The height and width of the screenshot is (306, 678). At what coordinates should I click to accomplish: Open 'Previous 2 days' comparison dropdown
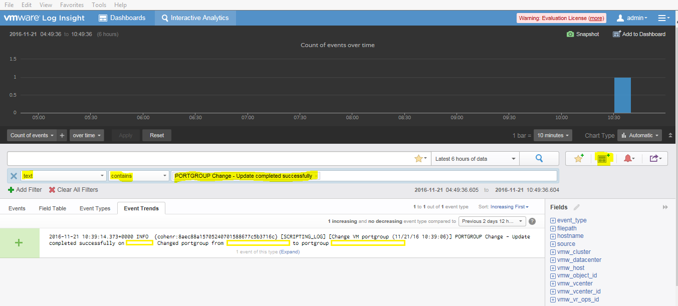point(492,221)
